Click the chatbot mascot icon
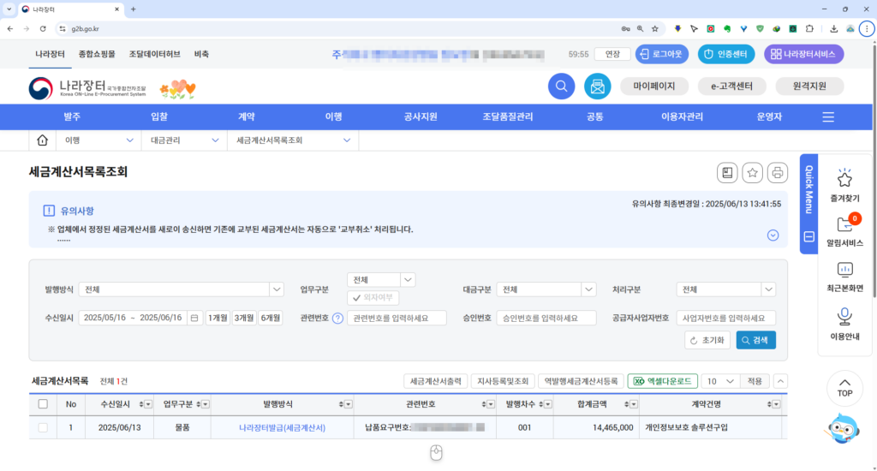 [x=843, y=429]
